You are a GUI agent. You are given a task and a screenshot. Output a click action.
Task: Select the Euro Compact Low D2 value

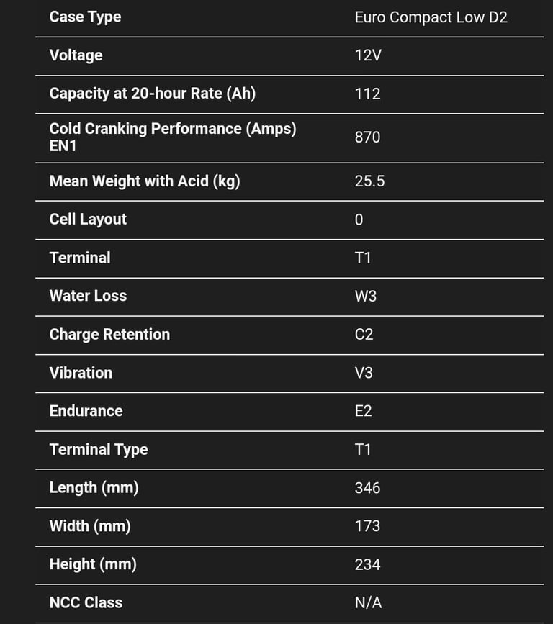pyautogui.click(x=431, y=17)
